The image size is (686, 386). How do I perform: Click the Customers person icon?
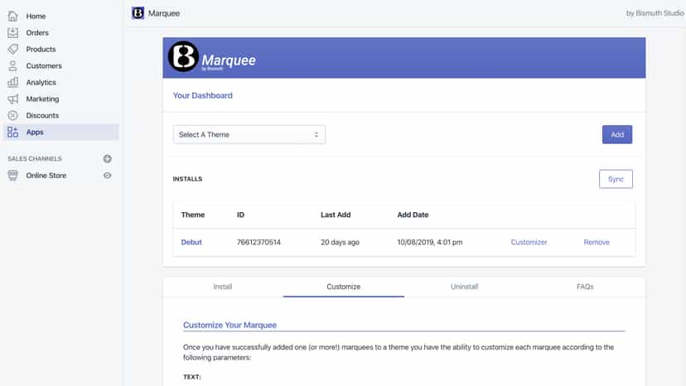(x=12, y=65)
